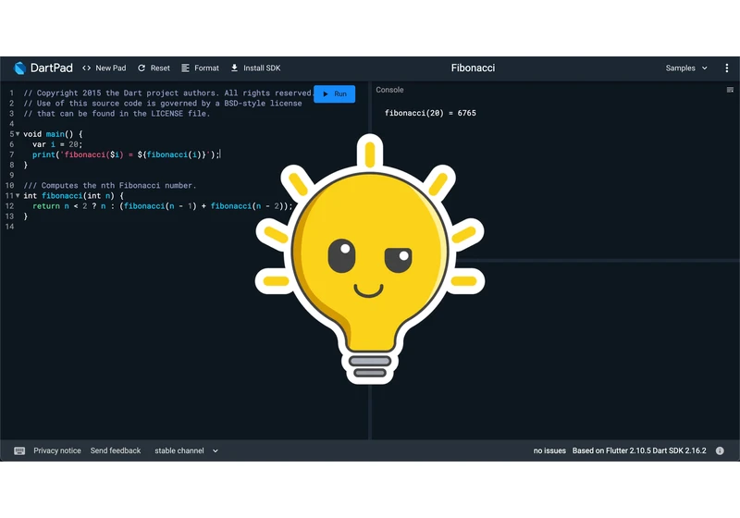Run the code with Run button
Viewport: 740px width, 518px height.
click(334, 93)
